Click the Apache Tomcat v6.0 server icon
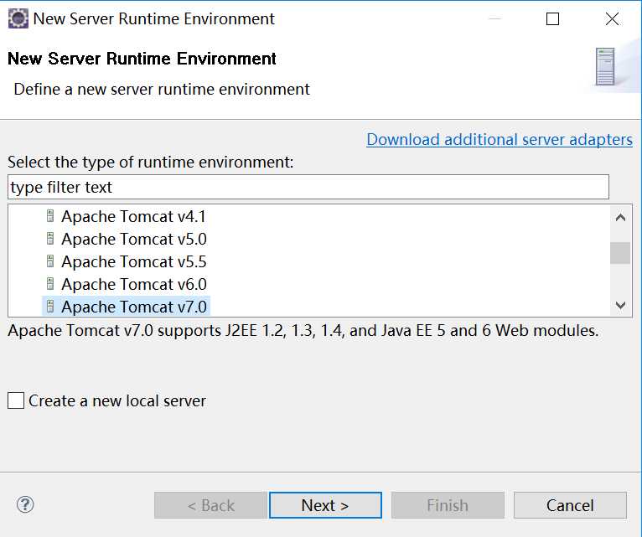The width and height of the screenshot is (642, 537). click(x=50, y=285)
